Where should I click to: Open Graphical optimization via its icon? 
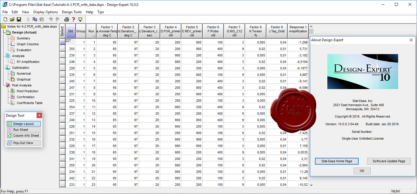pos(13,79)
